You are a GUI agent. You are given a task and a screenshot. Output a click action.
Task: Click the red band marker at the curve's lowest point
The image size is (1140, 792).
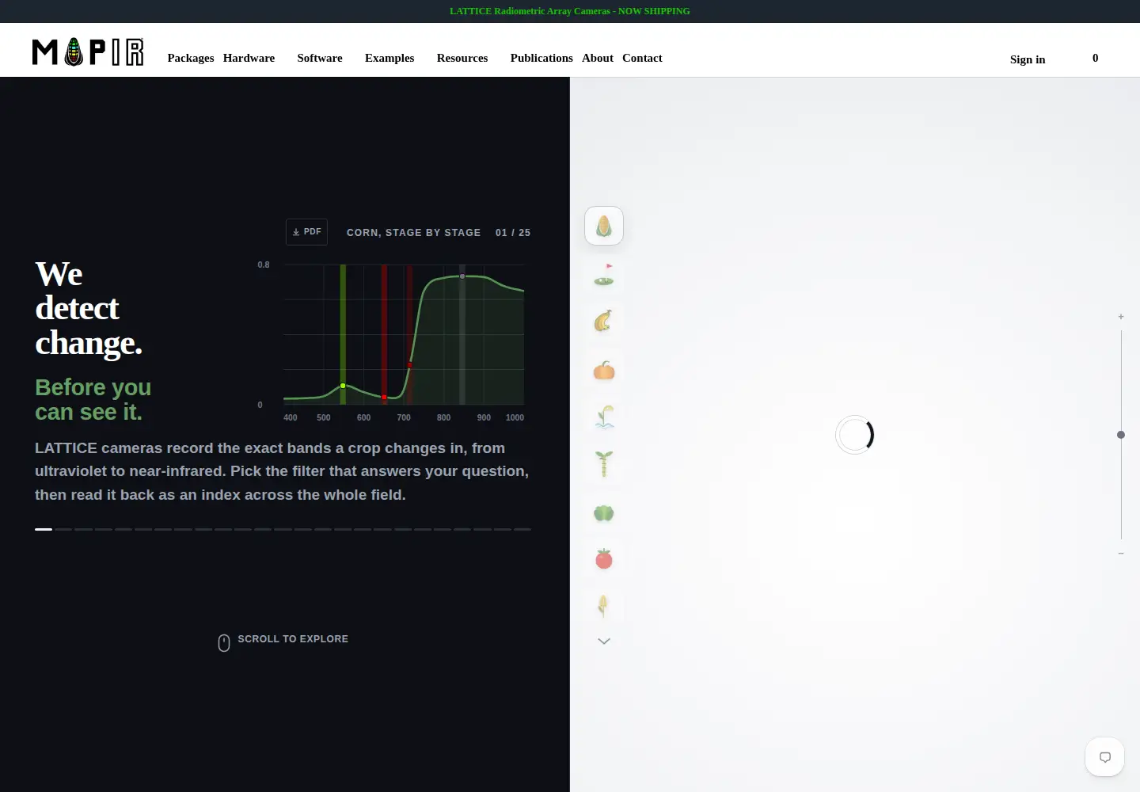[384, 397]
